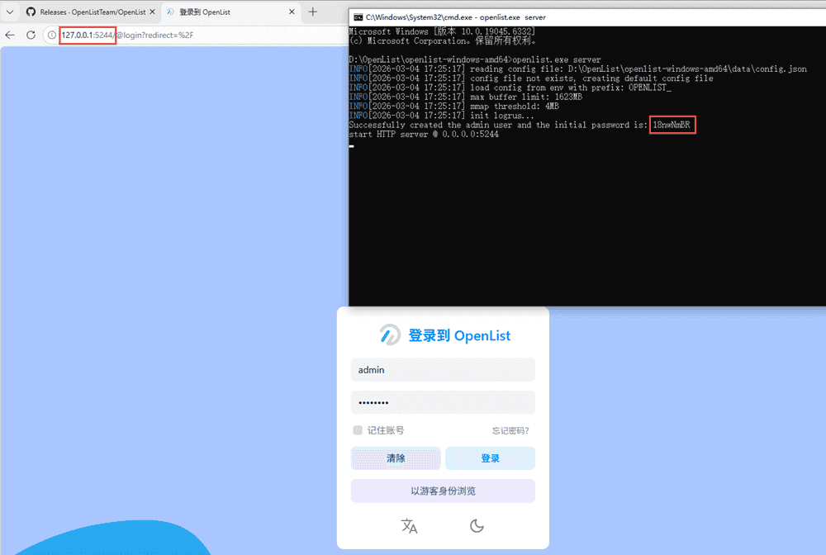Viewport: 826px width, 555px height.
Task: Click into the password input field
Action: [x=443, y=403]
